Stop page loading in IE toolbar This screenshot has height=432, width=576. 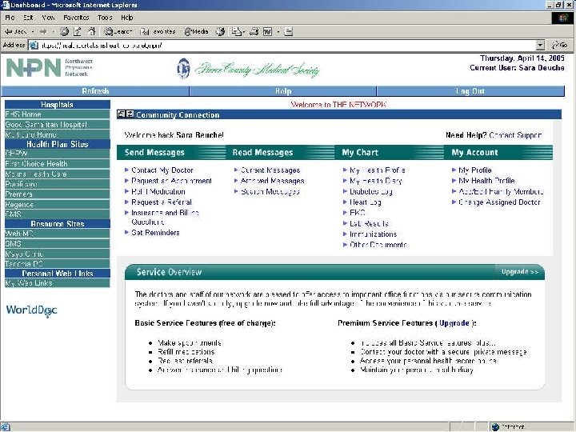coord(64,32)
